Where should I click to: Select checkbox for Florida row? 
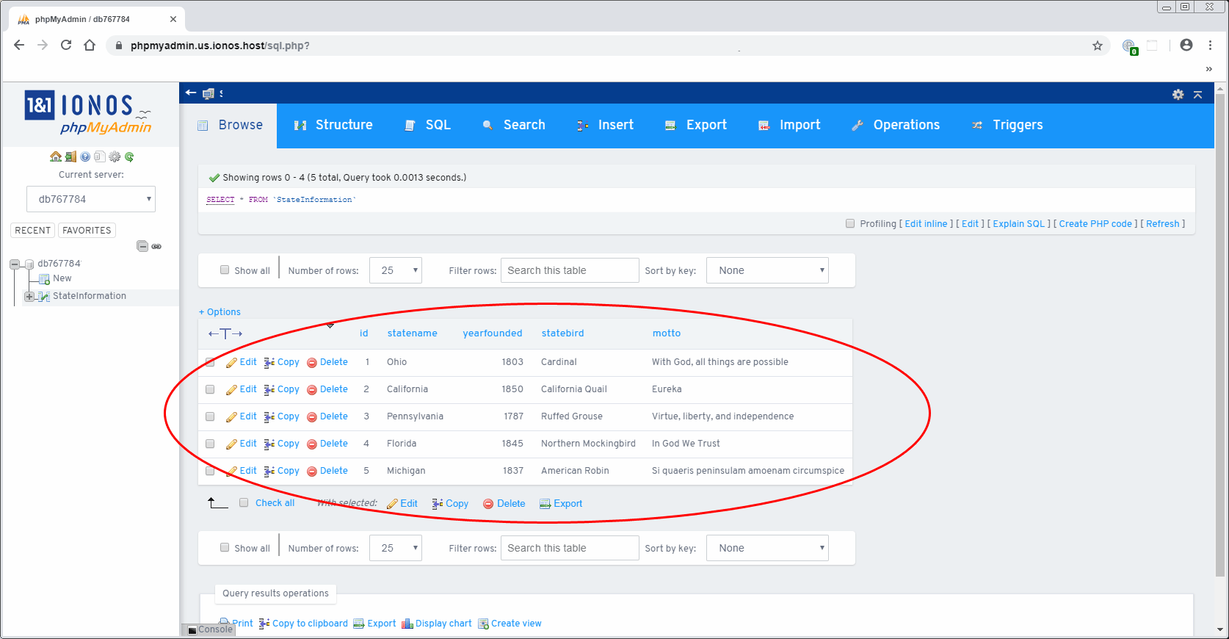click(210, 444)
